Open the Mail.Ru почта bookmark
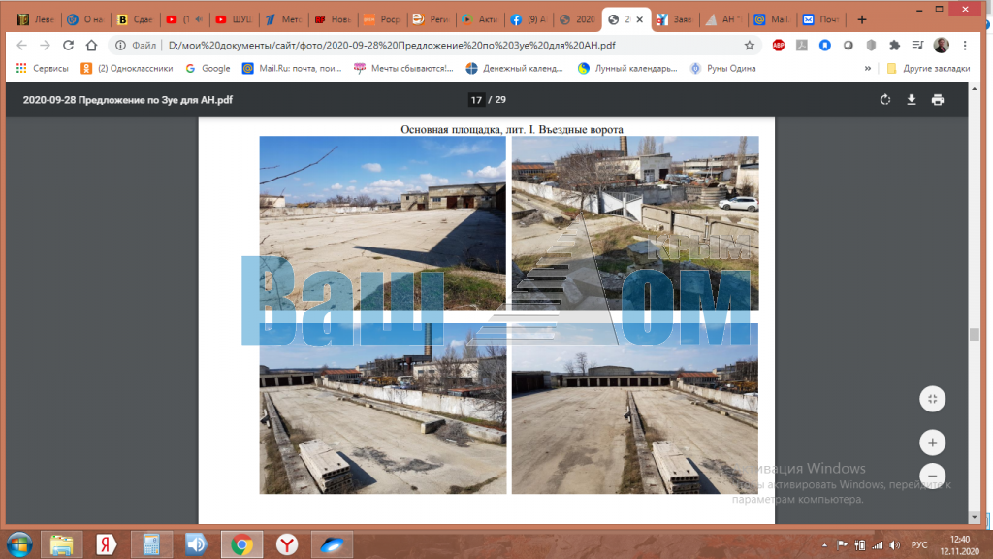The width and height of the screenshot is (993, 559). pos(292,69)
